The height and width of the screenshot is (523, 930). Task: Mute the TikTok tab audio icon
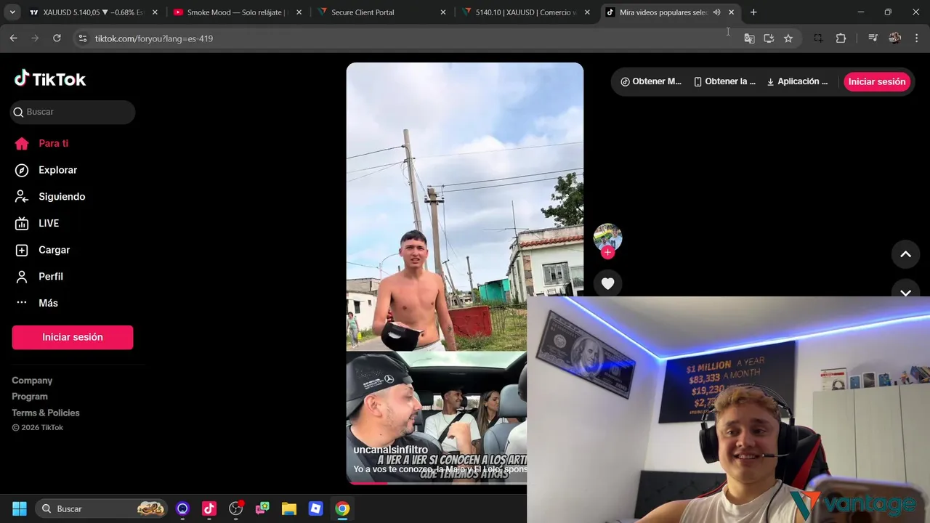pos(716,12)
